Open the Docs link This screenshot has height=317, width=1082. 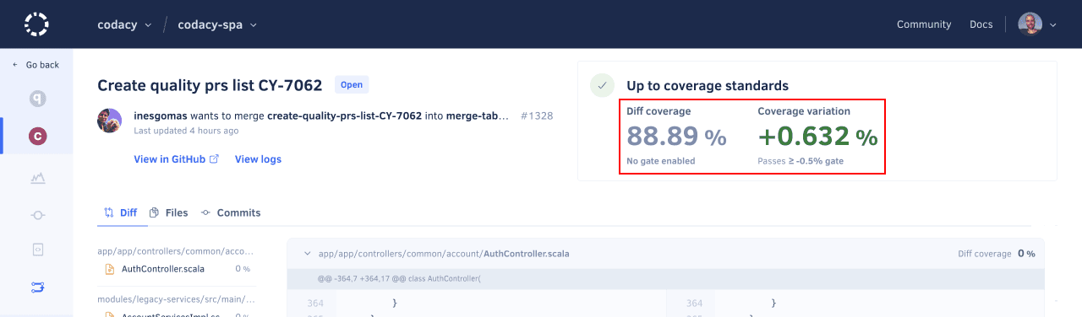click(981, 24)
